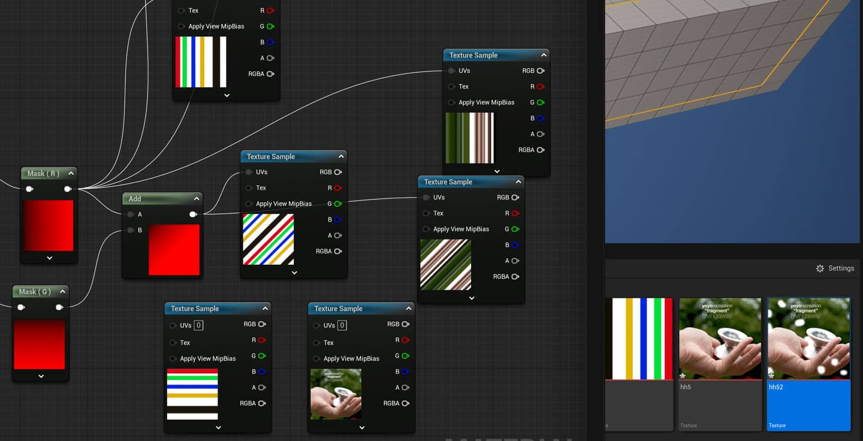Viewport: 863px width, 441px height.
Task: Click Tex pin on diagonal green stripes Texture Sample
Action: point(426,213)
